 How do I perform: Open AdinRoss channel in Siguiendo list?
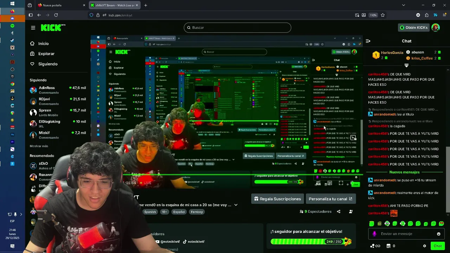click(x=58, y=90)
